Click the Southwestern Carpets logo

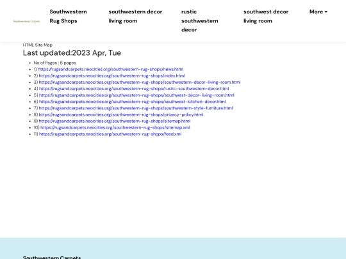(x=26, y=21)
